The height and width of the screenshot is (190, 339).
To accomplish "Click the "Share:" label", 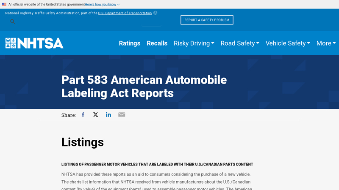I will [x=69, y=115].
